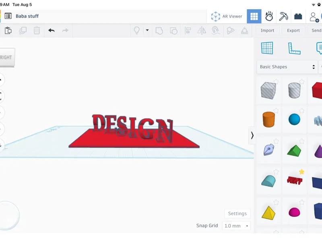This screenshot has width=322, height=241.
Task: Open the Basic Shapes category dropdown
Action: tap(287, 67)
